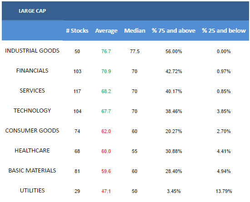The width and height of the screenshot is (250, 202).
Task: Click the 117 stocks count for Services
Action: 77,91
